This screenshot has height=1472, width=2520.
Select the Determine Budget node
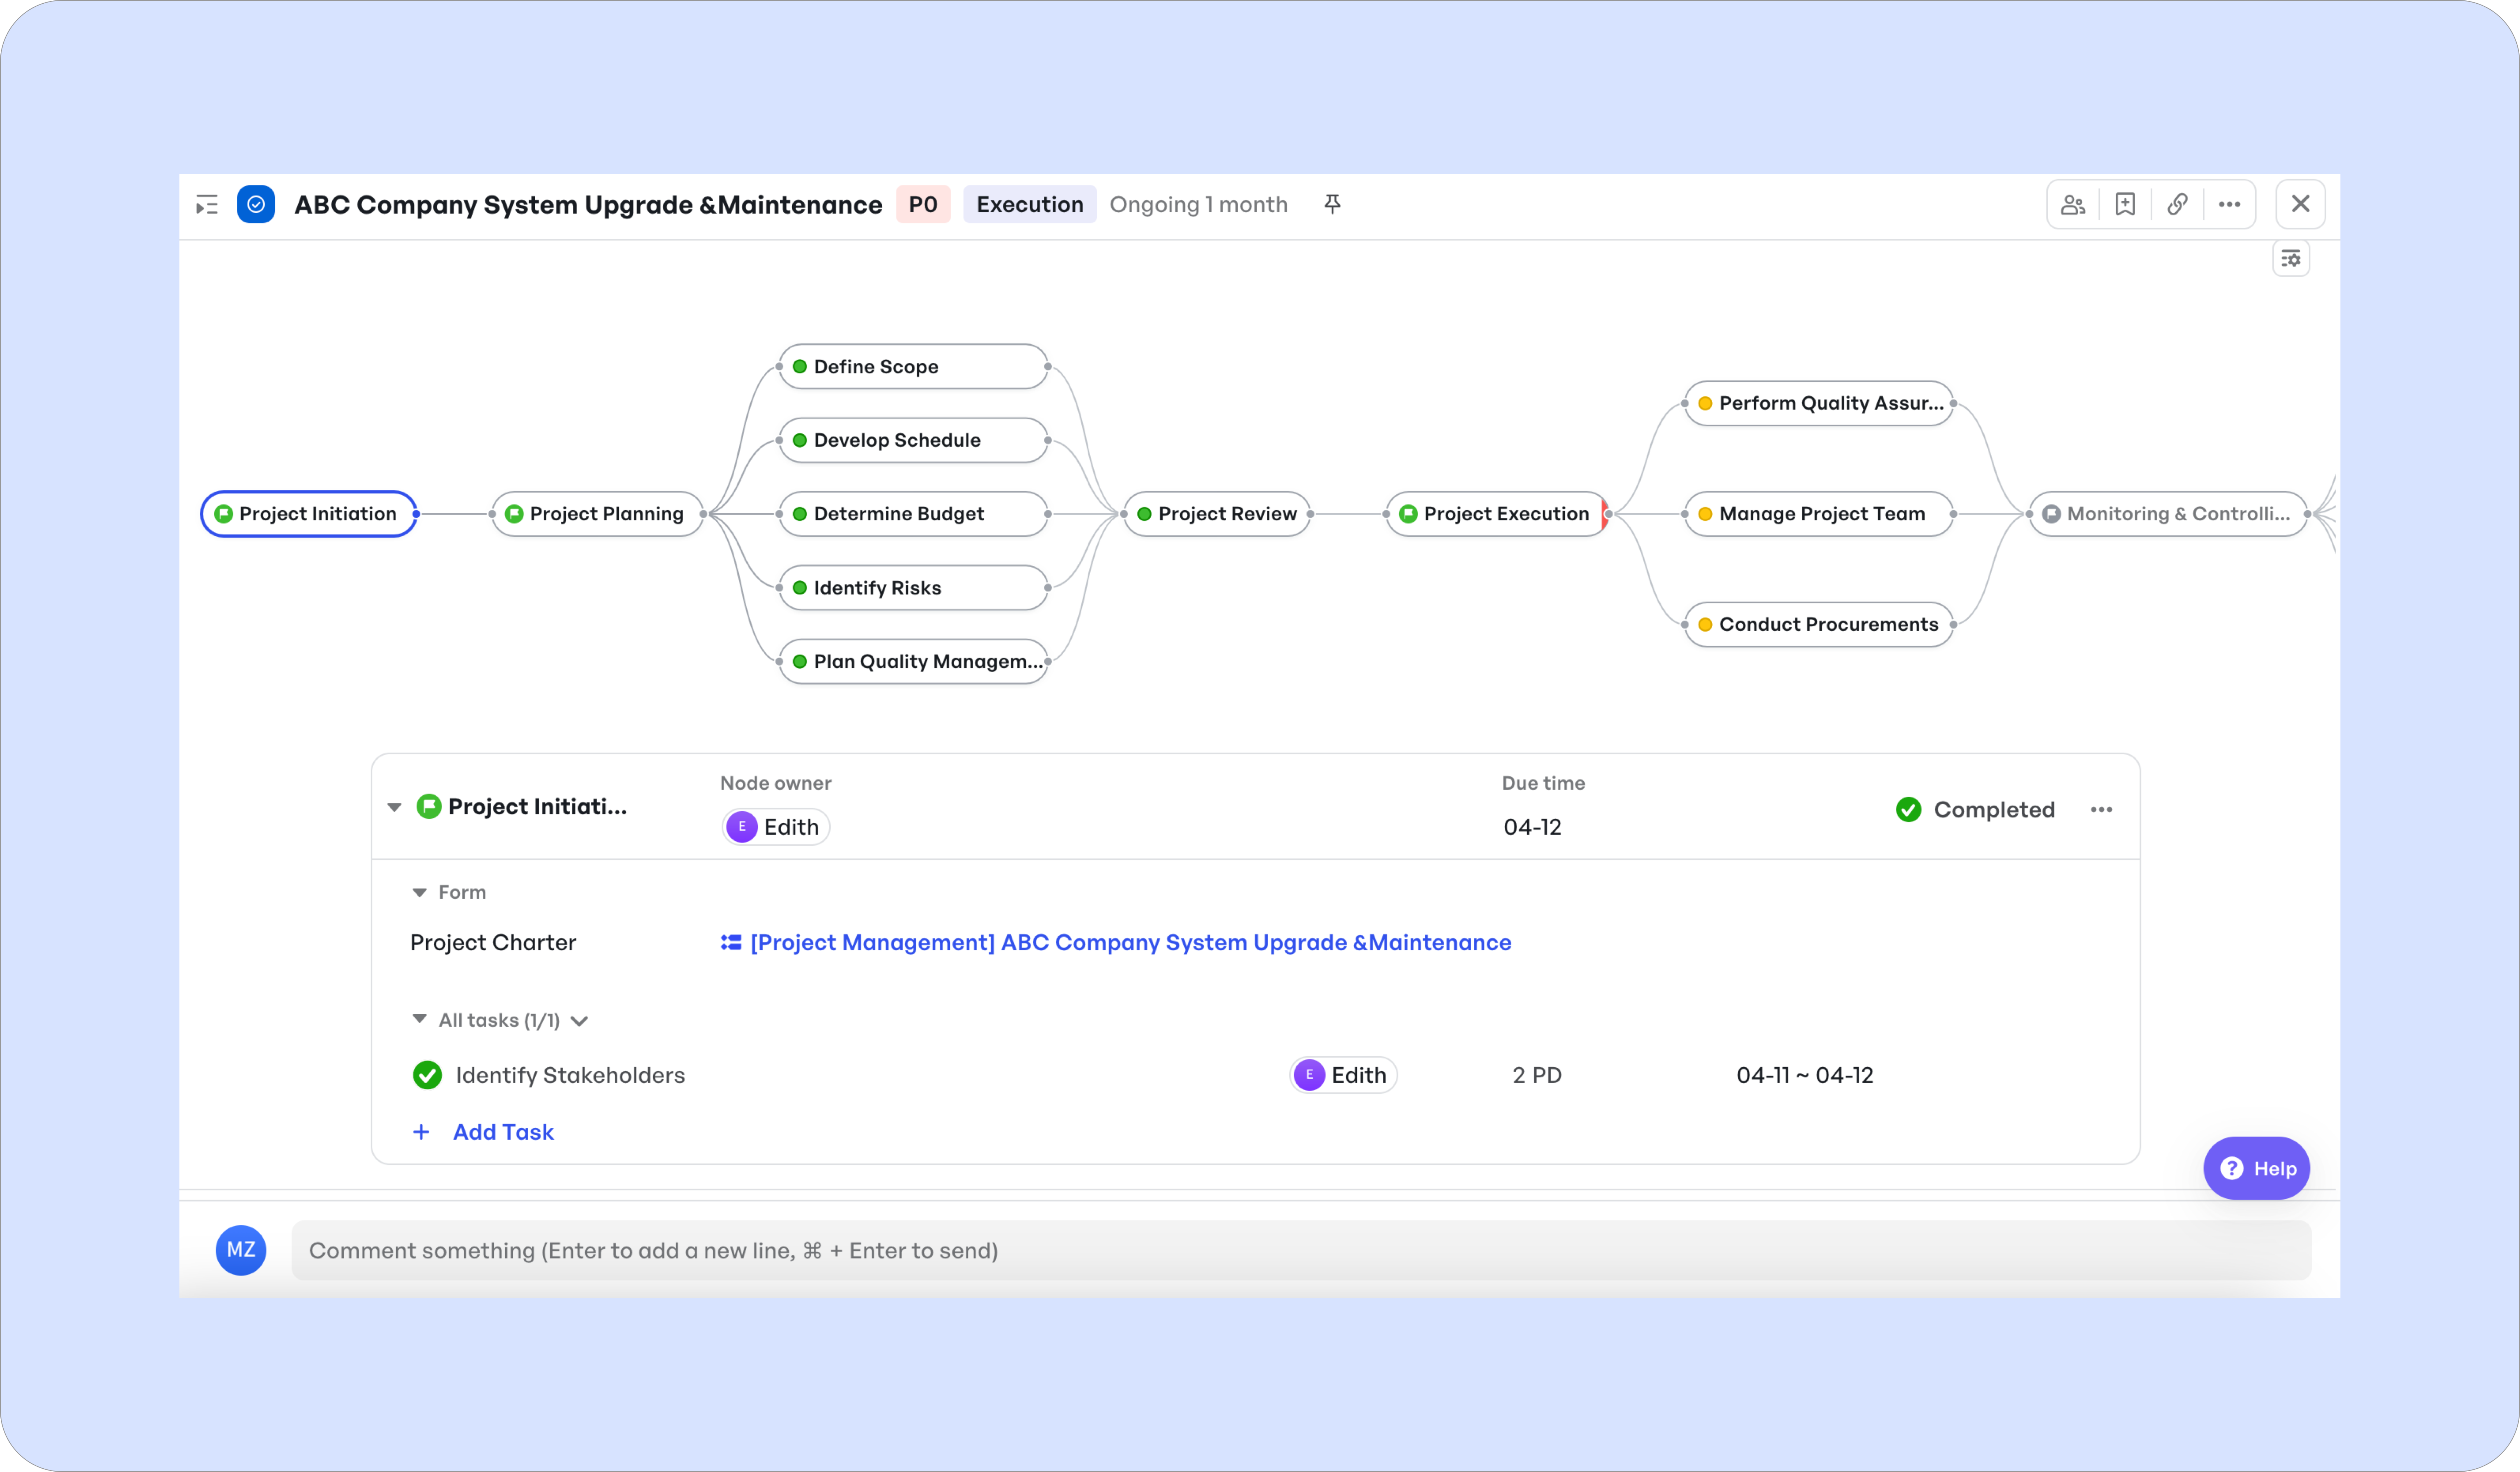pyautogui.click(x=913, y=514)
